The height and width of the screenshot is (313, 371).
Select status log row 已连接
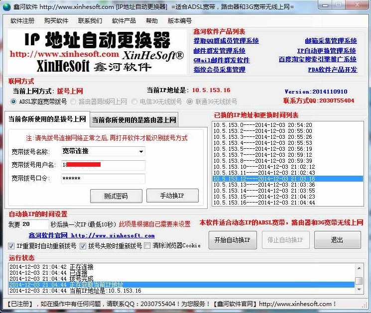tap(181, 273)
